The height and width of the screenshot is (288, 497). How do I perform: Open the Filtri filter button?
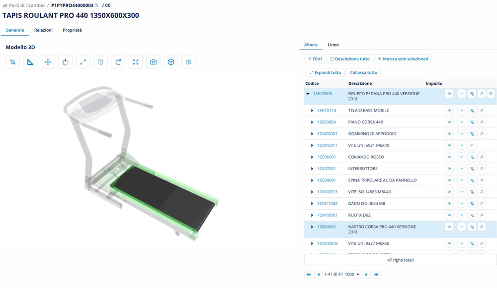[x=315, y=58]
